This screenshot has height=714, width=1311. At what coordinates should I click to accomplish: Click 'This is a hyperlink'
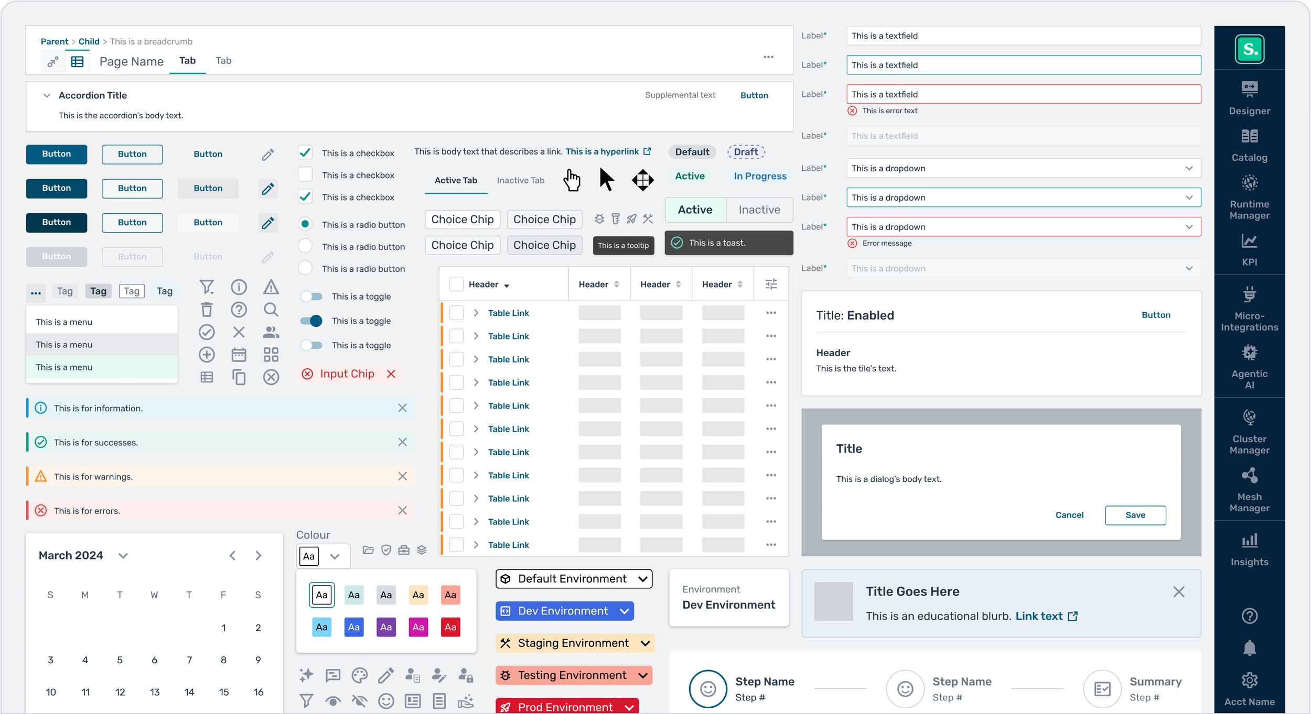pos(601,151)
